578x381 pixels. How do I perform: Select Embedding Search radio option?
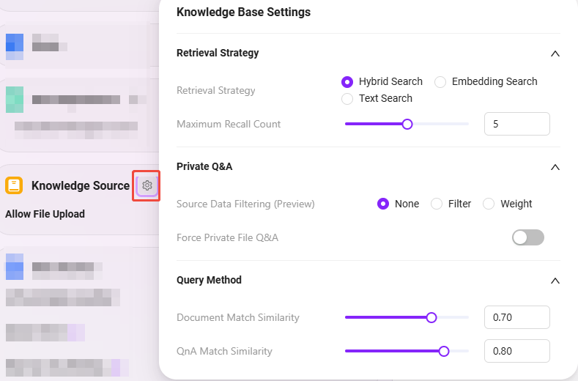pyautogui.click(x=440, y=82)
